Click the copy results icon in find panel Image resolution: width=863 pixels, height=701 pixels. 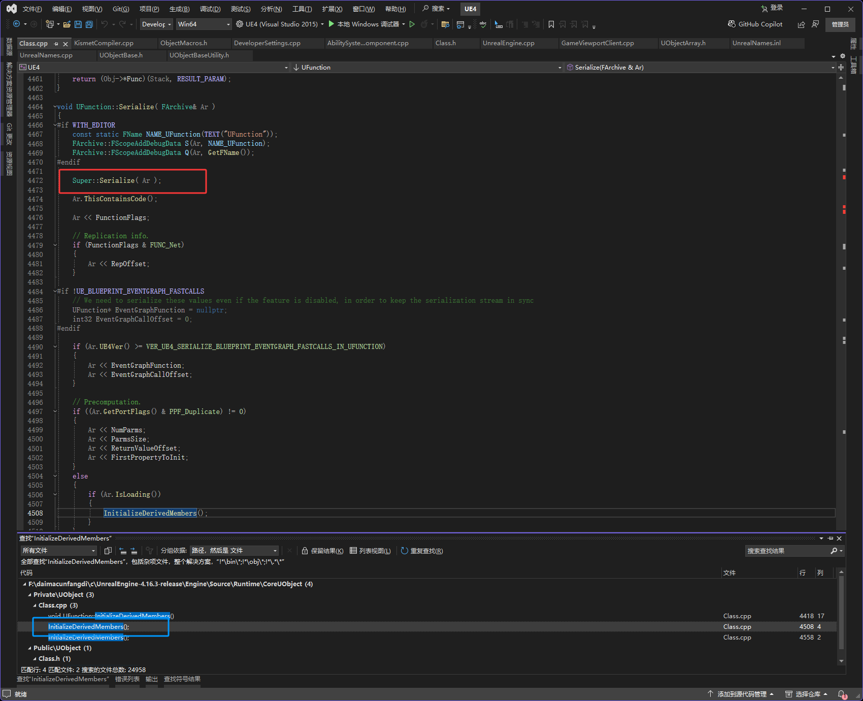(x=108, y=551)
